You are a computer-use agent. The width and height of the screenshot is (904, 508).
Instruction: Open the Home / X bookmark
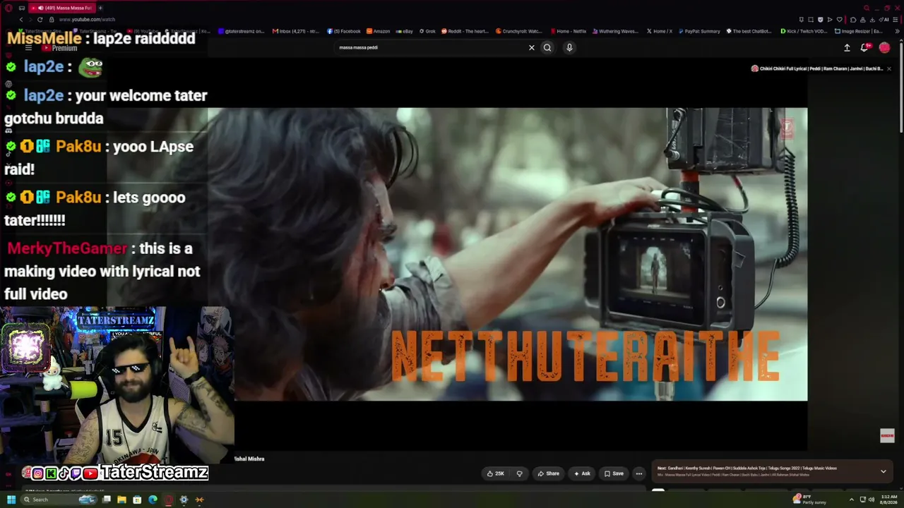click(660, 31)
